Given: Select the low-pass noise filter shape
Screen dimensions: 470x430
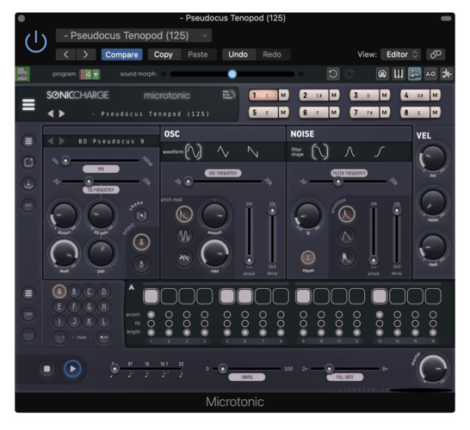Looking at the screenshot, I should click(x=320, y=151).
